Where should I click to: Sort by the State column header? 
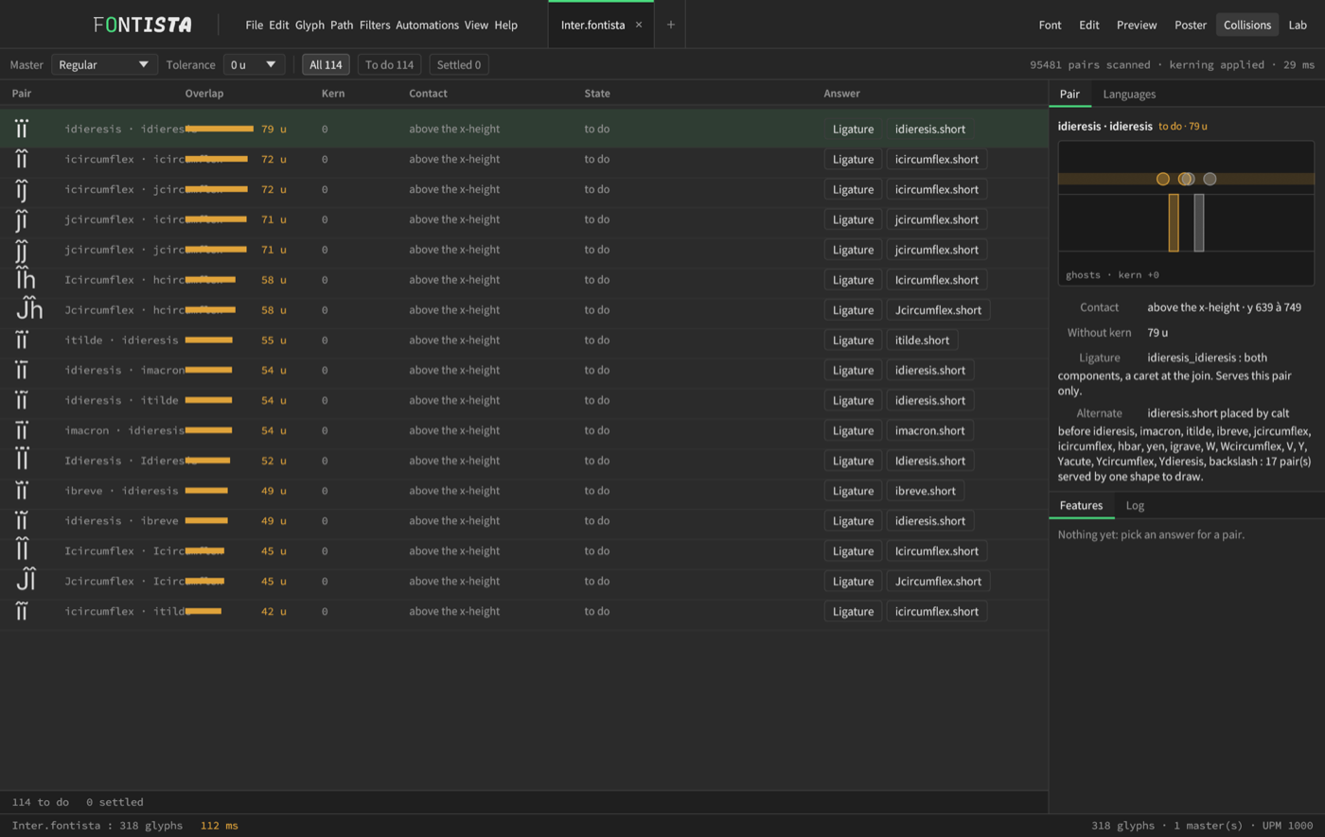pos(597,94)
